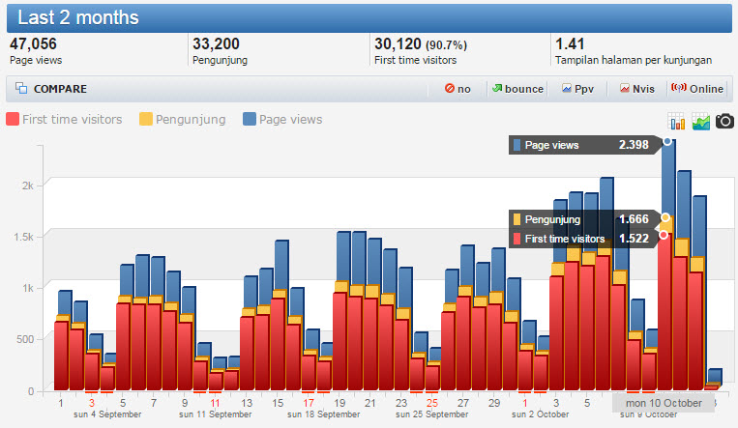Viewport: 738px width, 428px height.
Task: Click the 1.41 pages per visit value
Action: (x=570, y=43)
